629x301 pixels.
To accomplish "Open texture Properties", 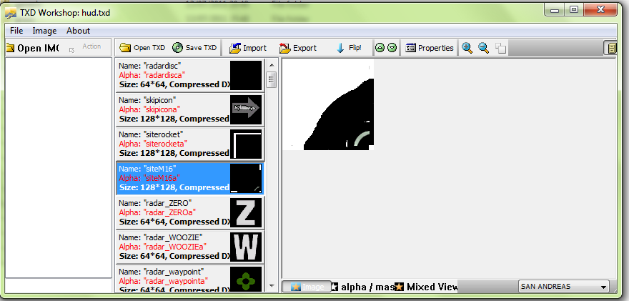I will 430,48.
